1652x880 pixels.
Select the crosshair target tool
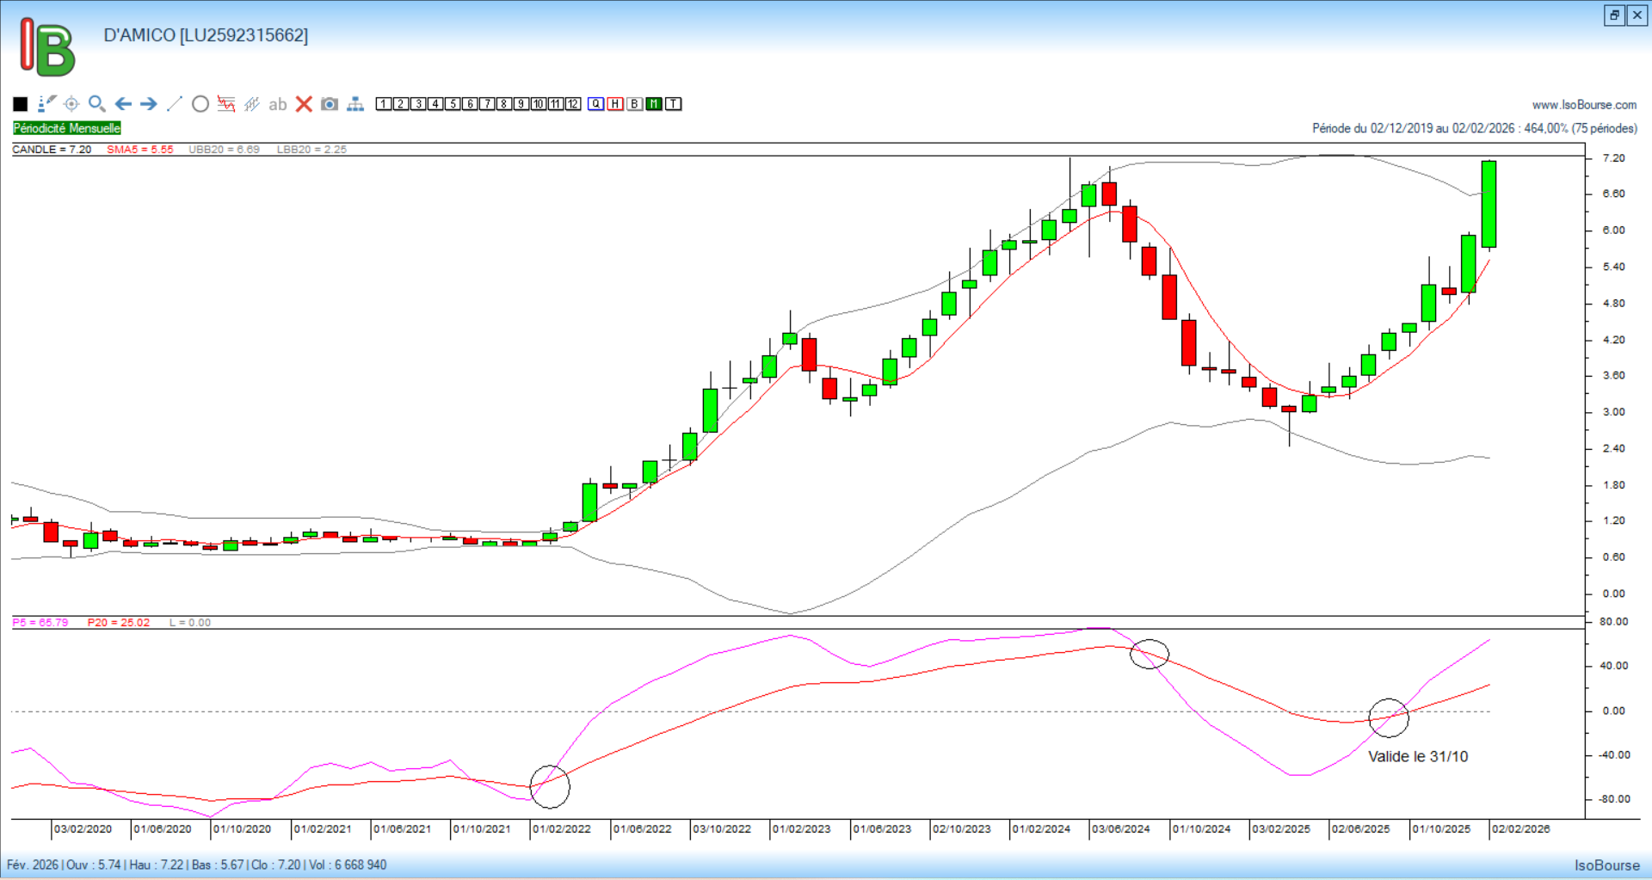[71, 104]
